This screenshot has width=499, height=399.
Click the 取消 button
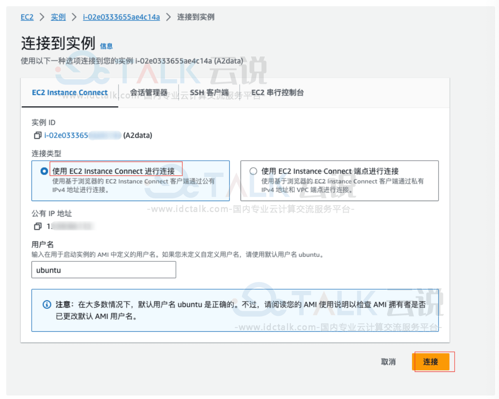point(388,362)
